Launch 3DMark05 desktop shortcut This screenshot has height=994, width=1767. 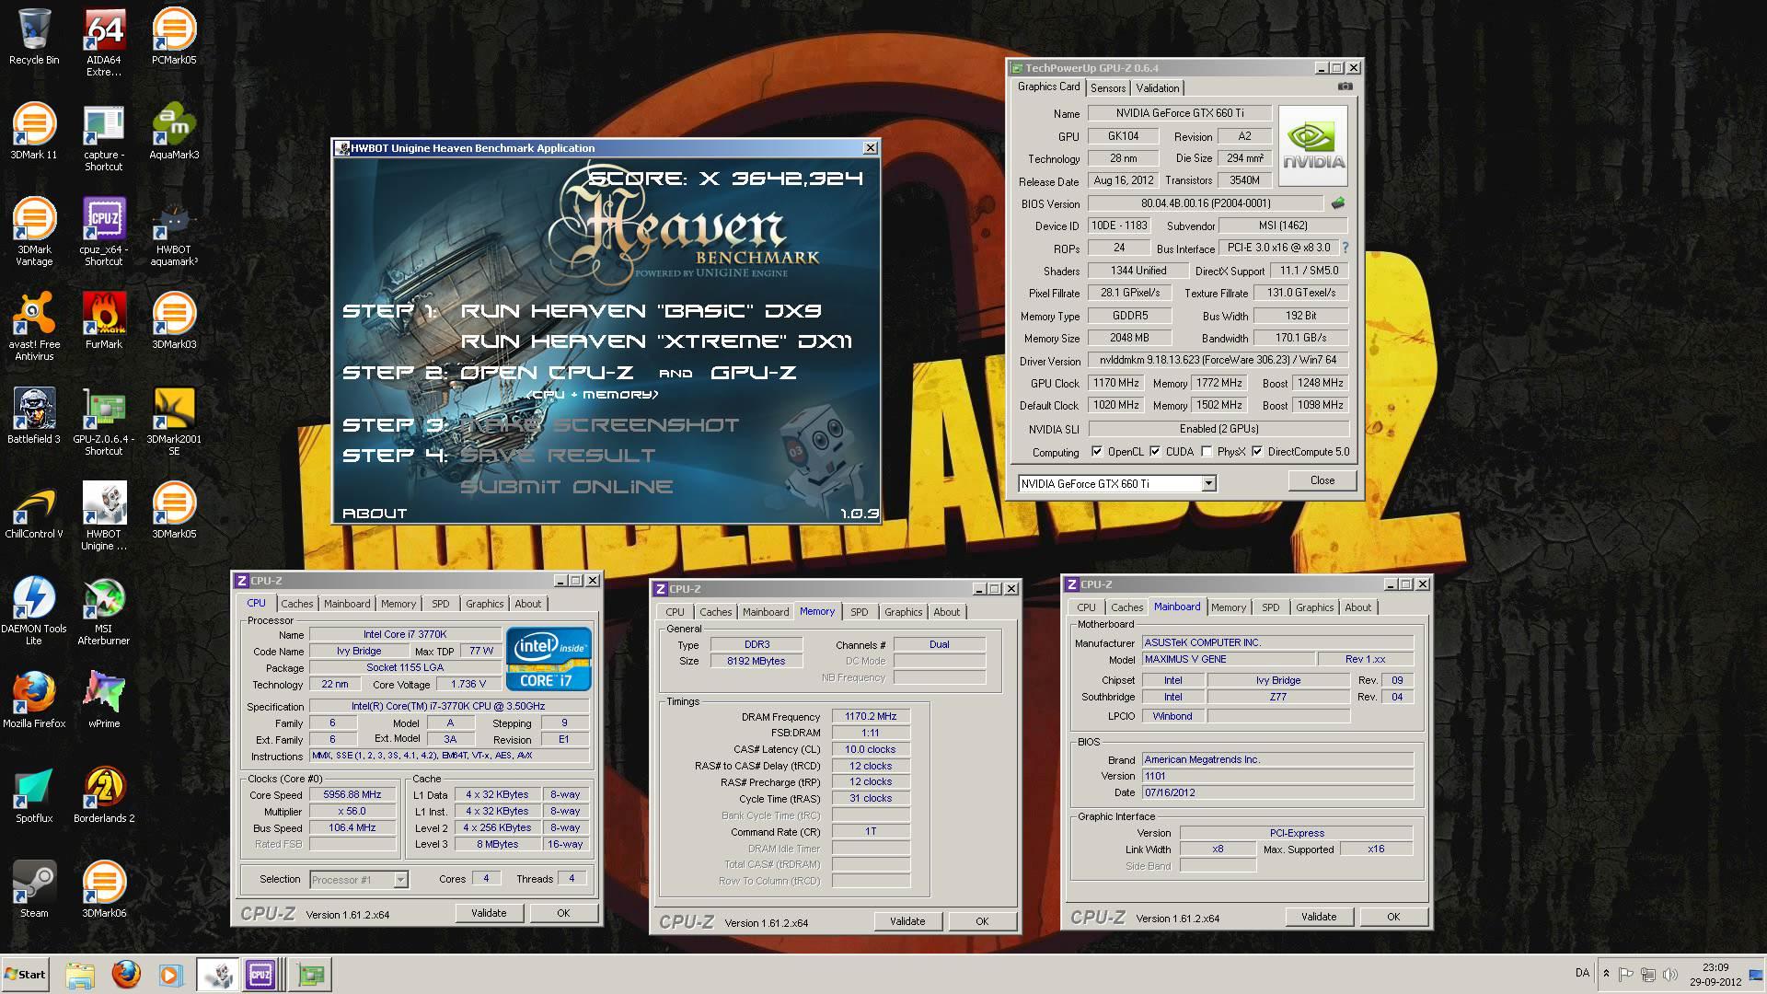click(174, 511)
